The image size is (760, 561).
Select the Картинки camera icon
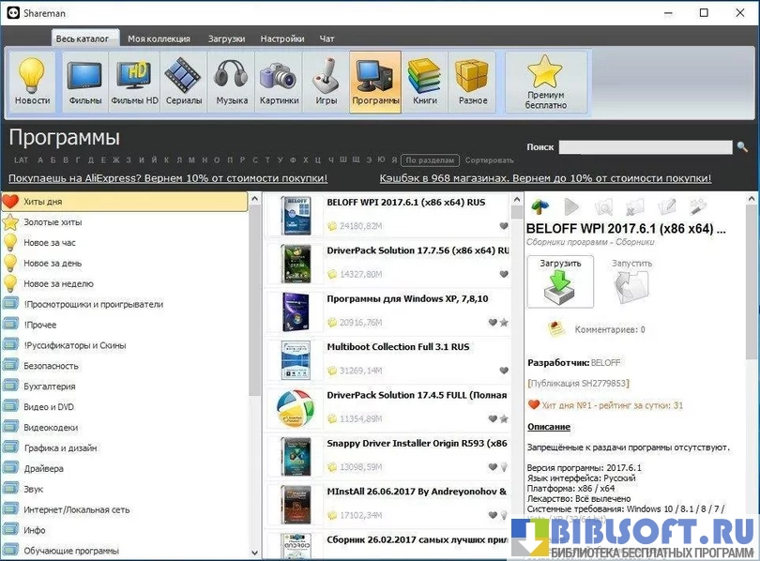(279, 81)
